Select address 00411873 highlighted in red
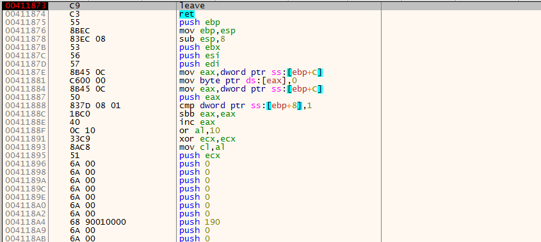Image resolution: width=541 pixels, height=242 pixels. (x=26, y=6)
